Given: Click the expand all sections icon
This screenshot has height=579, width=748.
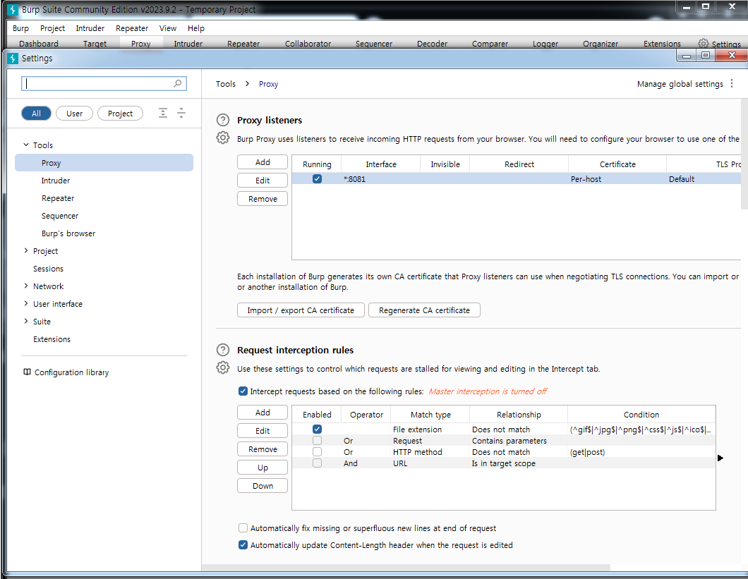Looking at the screenshot, I should click(x=163, y=113).
